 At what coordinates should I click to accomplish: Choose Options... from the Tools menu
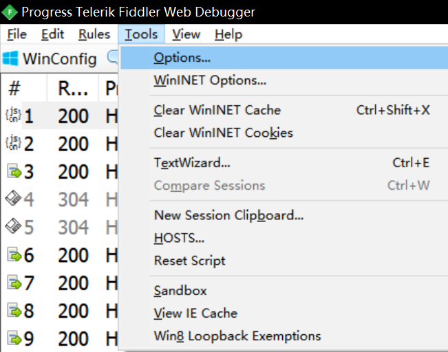click(x=182, y=58)
